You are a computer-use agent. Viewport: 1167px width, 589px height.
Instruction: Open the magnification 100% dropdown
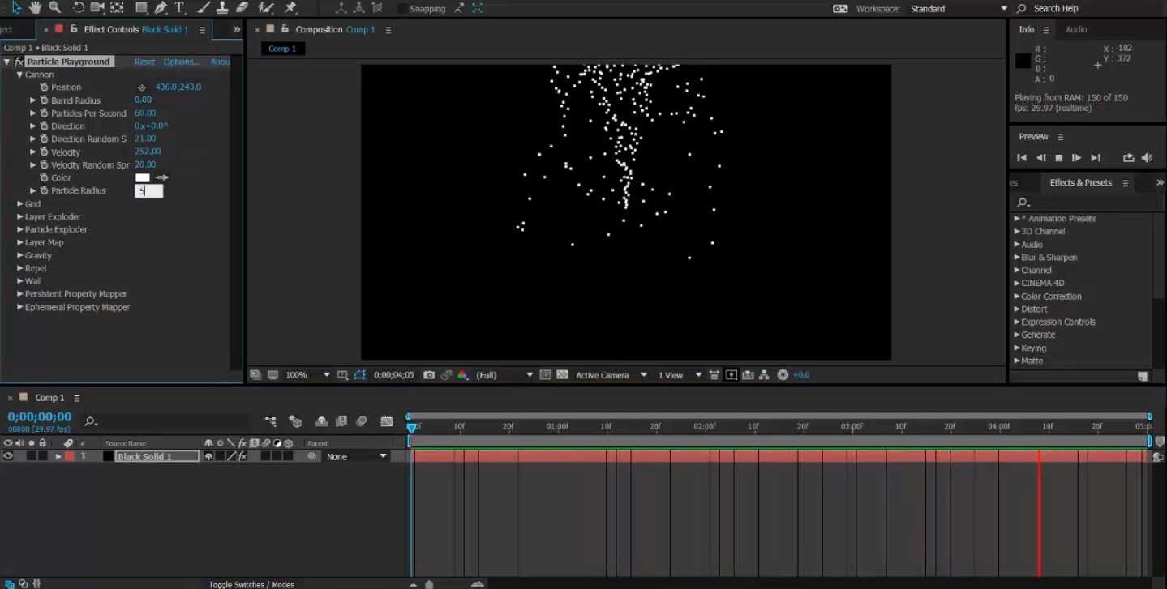coord(307,375)
